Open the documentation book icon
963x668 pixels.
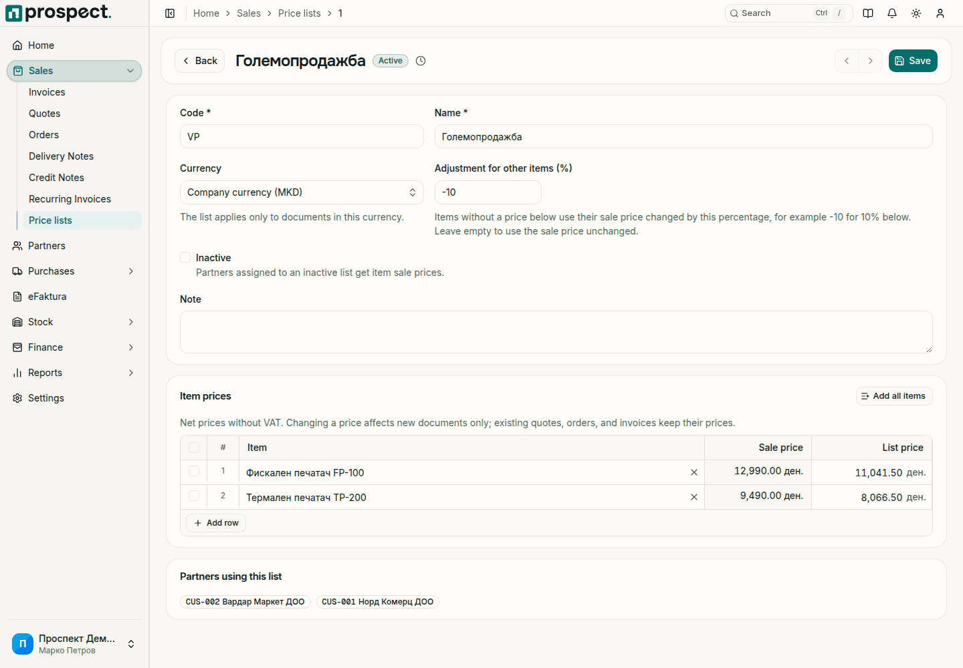tap(868, 13)
